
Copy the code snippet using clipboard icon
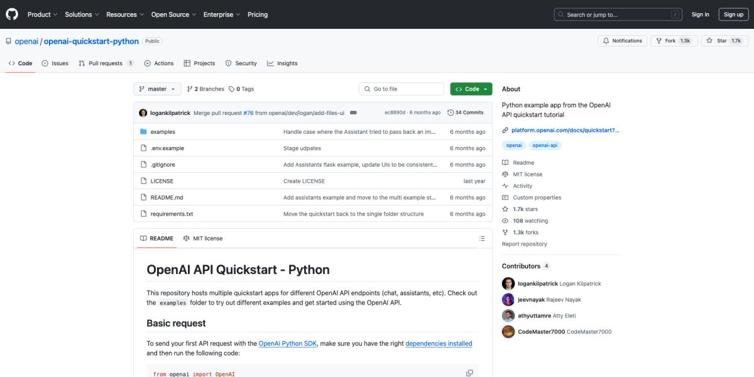click(469, 372)
